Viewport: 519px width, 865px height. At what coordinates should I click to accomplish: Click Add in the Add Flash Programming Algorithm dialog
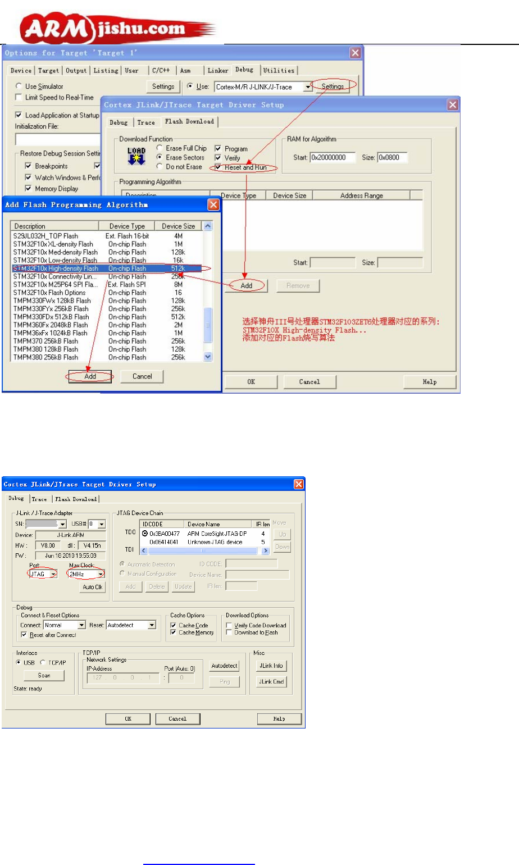(90, 376)
